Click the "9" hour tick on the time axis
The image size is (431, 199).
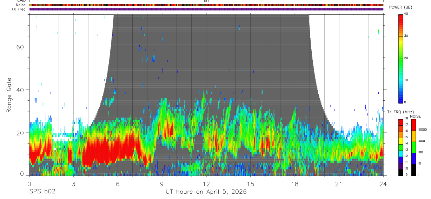tap(162, 184)
